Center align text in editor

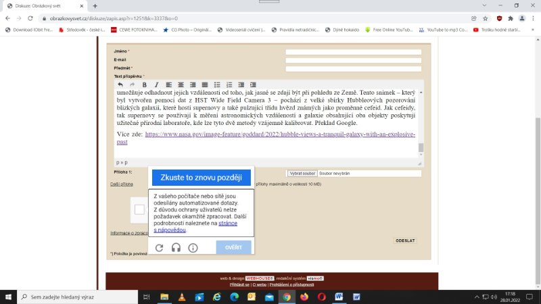click(x=181, y=85)
